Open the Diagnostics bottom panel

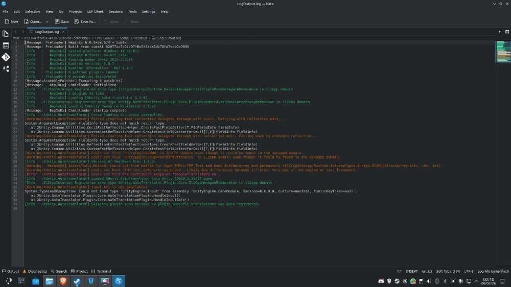(35, 271)
